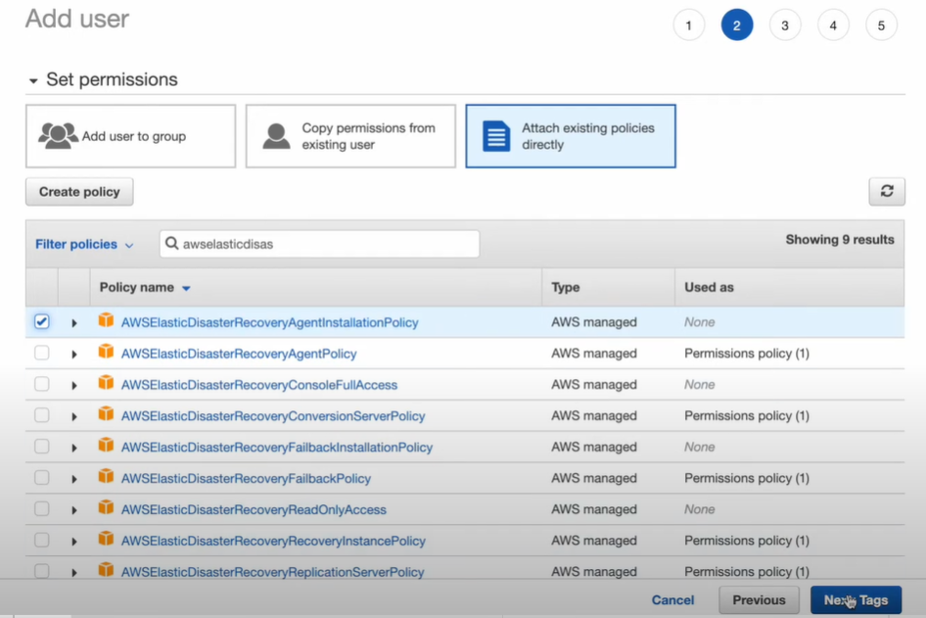Open AWSElasticDisasterRecoveryAgentPolicy policy link
926x618 pixels.
(239, 354)
